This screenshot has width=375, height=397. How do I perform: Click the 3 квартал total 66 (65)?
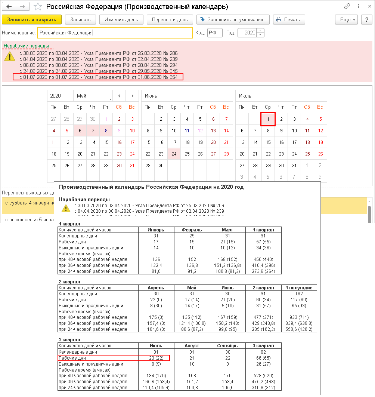[x=263, y=358]
